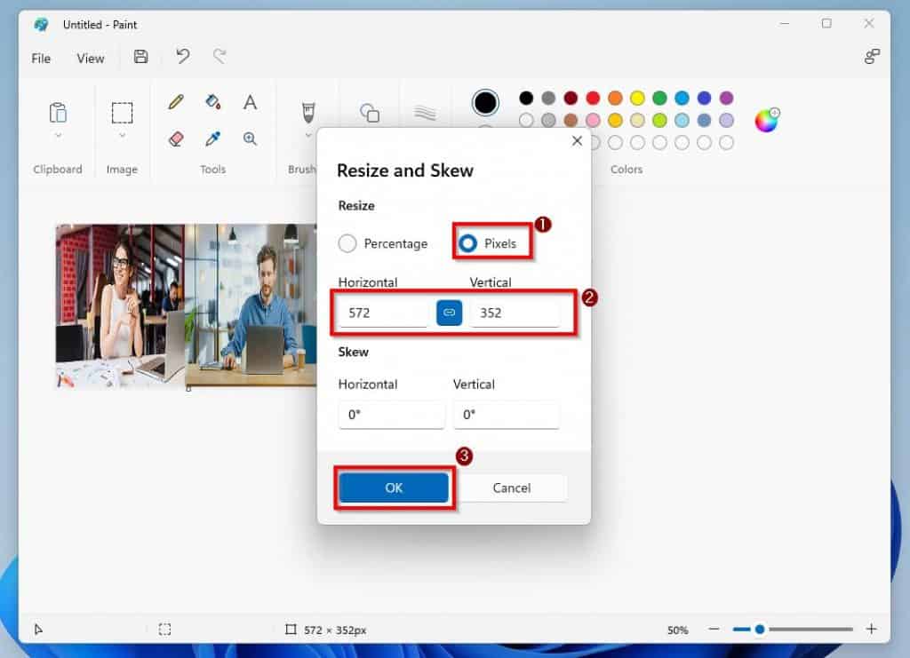Click the share icon at top right
This screenshot has height=658, width=910.
[872, 56]
